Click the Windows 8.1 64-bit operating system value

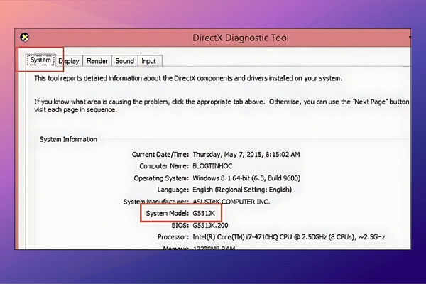click(246, 178)
